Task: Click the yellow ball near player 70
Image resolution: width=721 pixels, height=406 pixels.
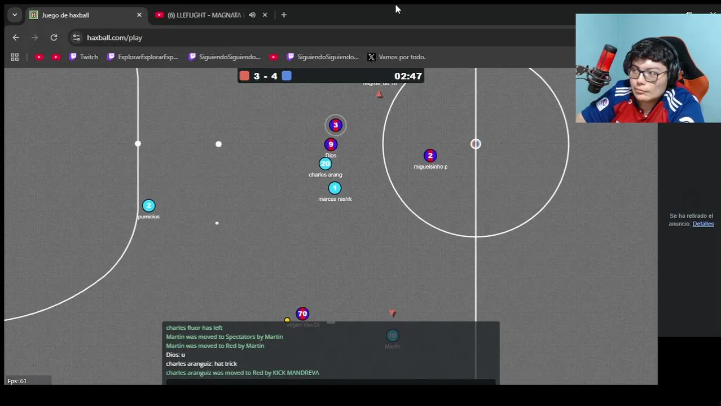Action: (287, 320)
